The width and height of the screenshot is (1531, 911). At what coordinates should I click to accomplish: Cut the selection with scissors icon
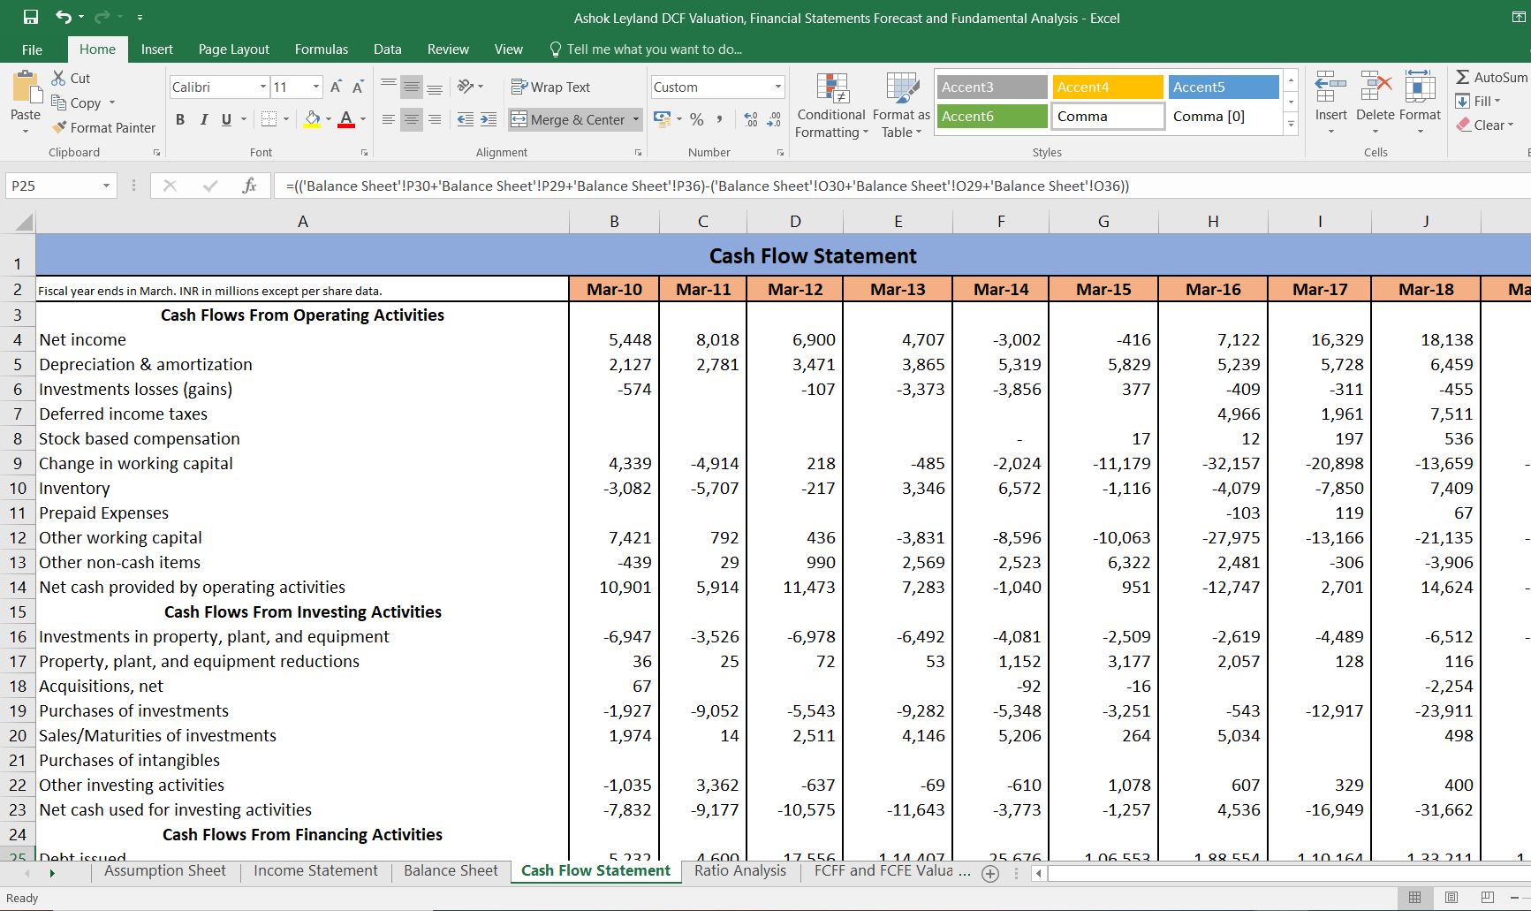click(x=59, y=78)
